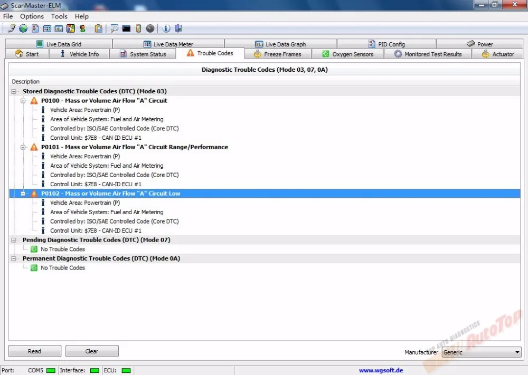Open the web globe icon on the toolbar

coord(23,28)
